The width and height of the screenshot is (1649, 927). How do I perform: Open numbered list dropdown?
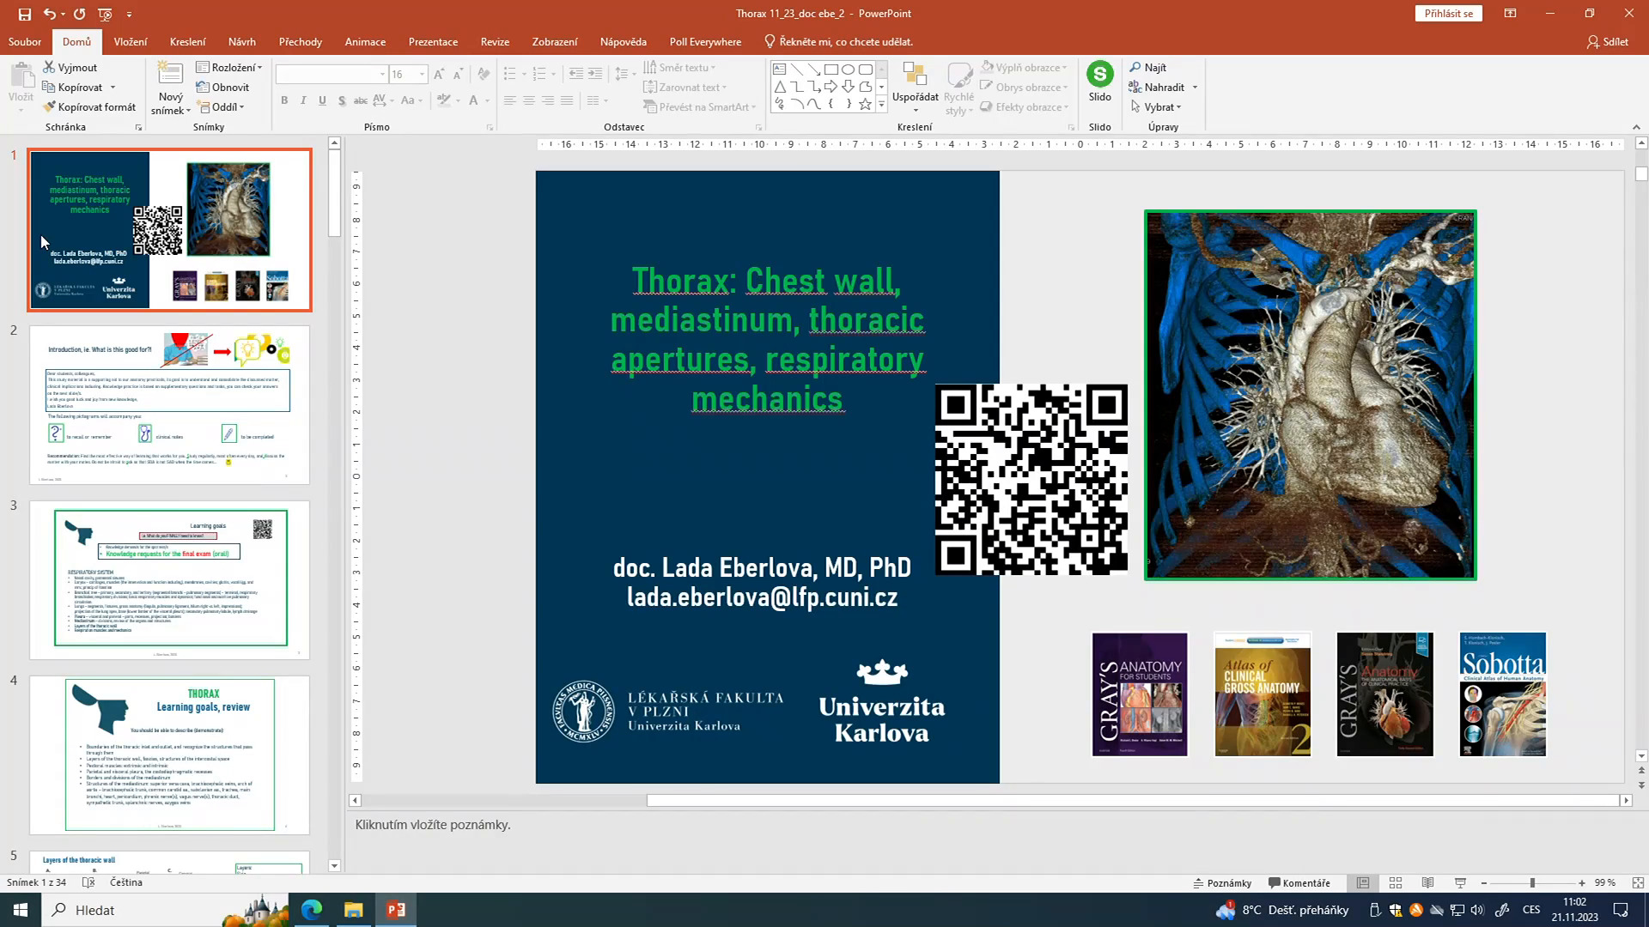(553, 75)
